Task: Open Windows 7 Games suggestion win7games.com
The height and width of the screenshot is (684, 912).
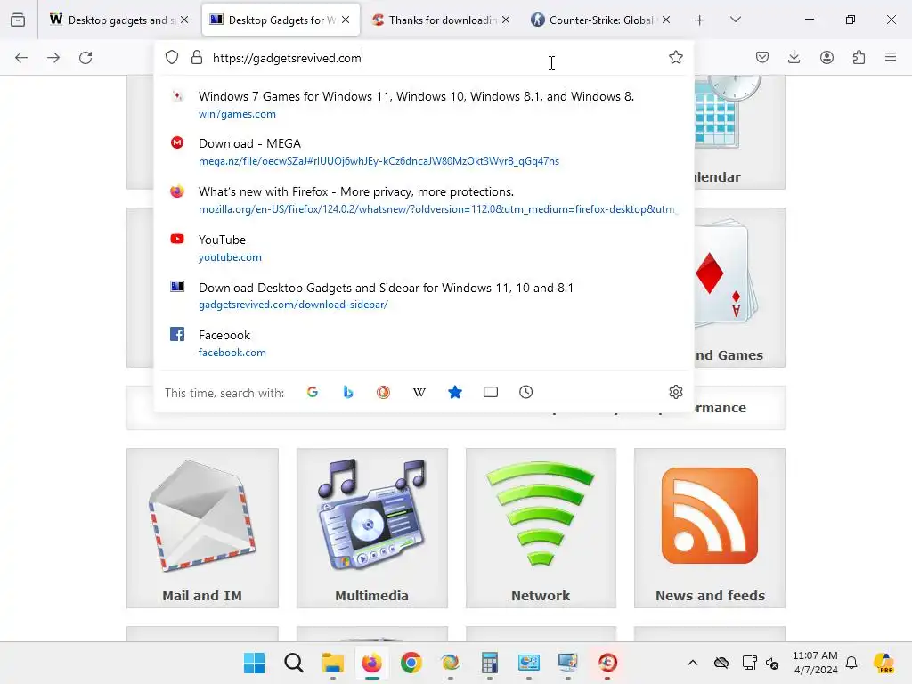Action: pyautogui.click(x=423, y=105)
